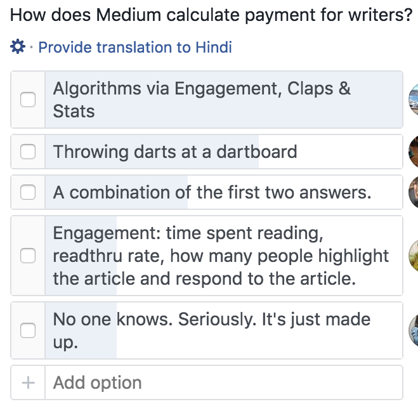The image size is (418, 404).
Task: Open the Provide translation to Hindi link
Action: (135, 47)
